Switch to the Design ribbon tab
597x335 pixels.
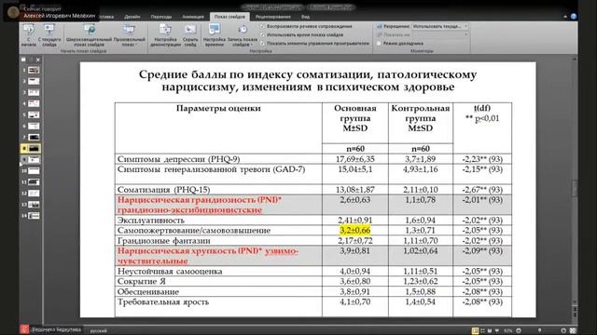click(132, 17)
